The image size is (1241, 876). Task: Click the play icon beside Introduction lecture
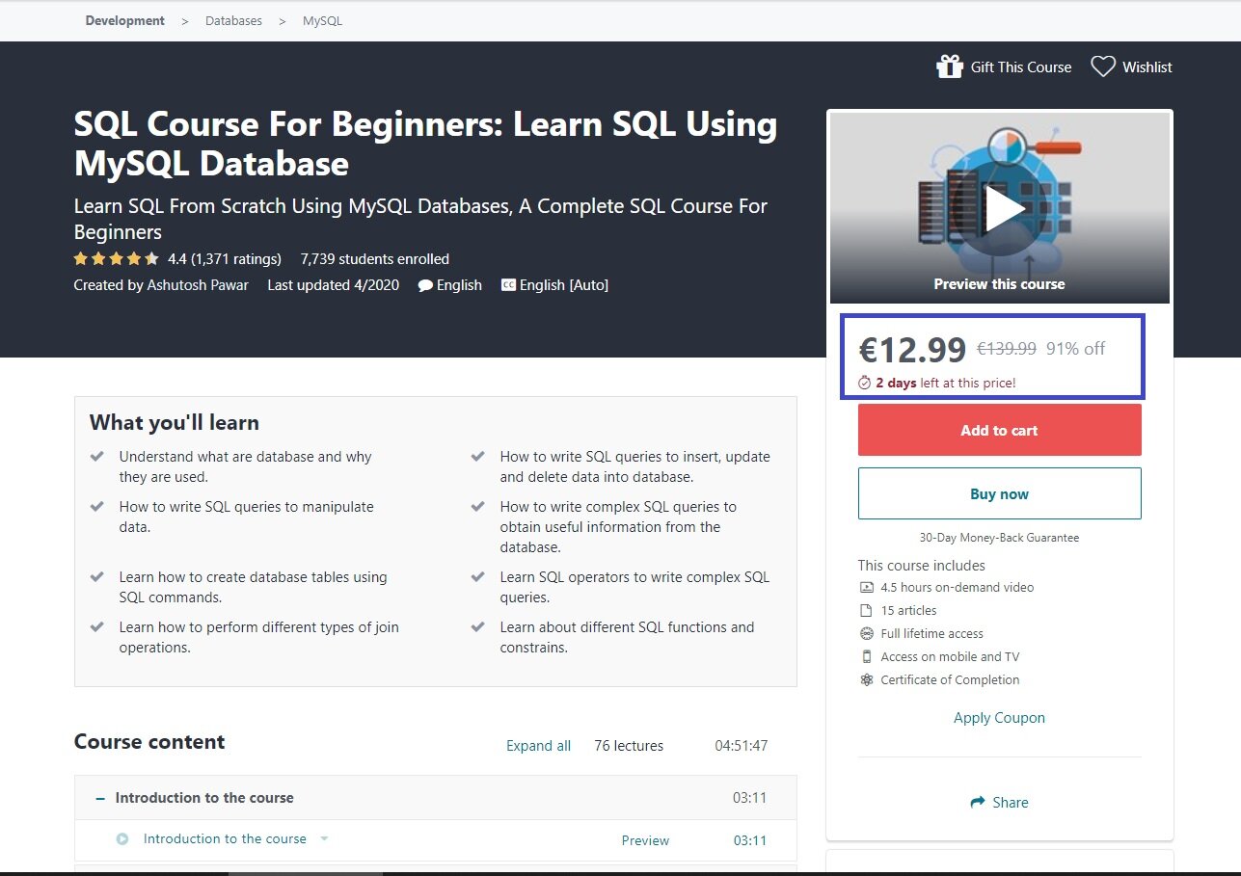click(x=122, y=839)
